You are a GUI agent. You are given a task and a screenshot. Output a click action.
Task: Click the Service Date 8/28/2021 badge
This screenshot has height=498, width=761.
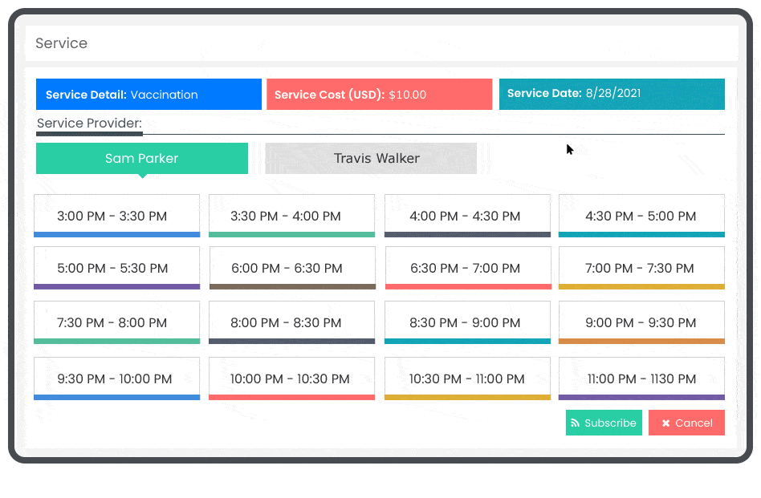612,94
